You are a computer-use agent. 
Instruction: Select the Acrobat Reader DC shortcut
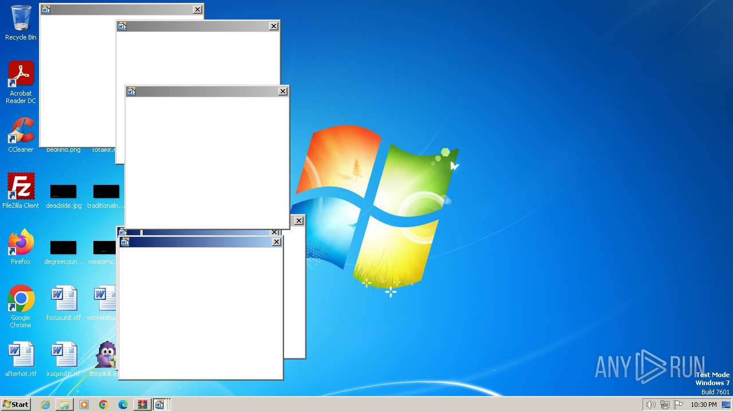pyautogui.click(x=21, y=82)
